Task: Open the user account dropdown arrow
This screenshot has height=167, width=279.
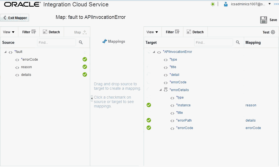Action: 270,4
